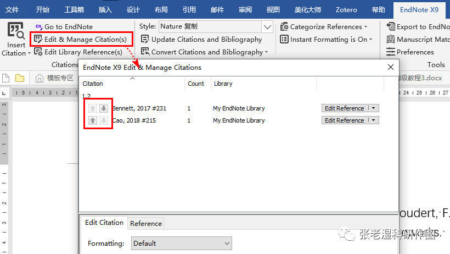Click the new blank document icon
The height and width of the screenshot is (254, 450).
point(5,78)
